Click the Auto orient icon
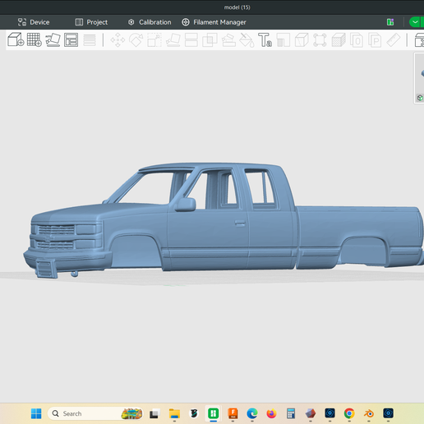 tap(53, 39)
